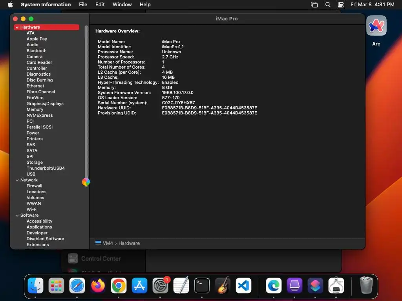Image resolution: width=402 pixels, height=301 pixels.
Task: Open the Apple menu
Action: (10, 4)
